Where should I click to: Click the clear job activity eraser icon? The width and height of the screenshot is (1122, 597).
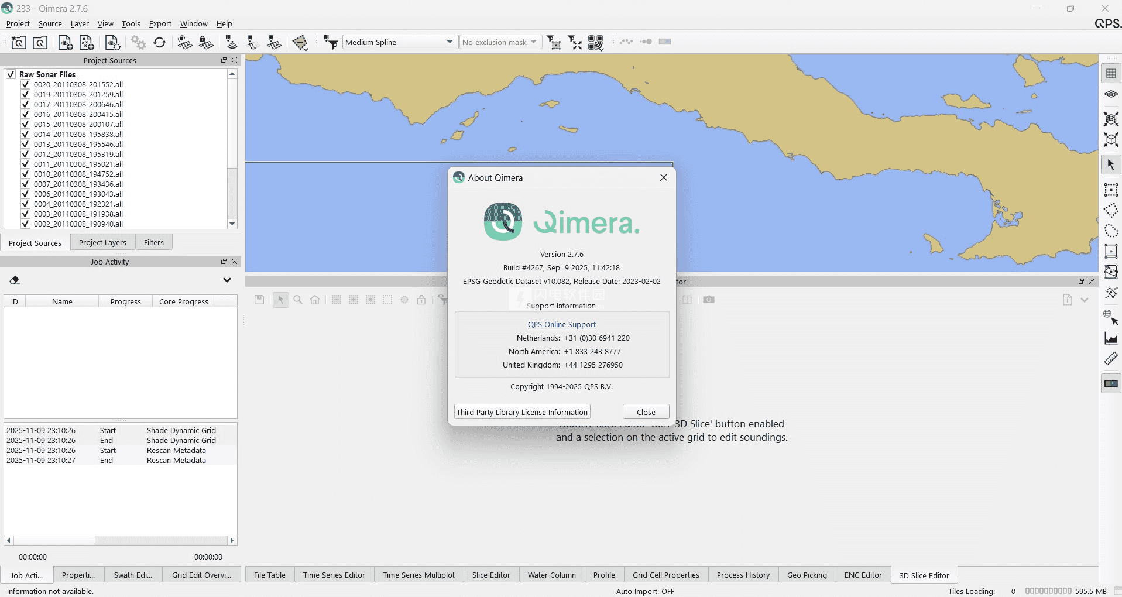[x=15, y=280]
